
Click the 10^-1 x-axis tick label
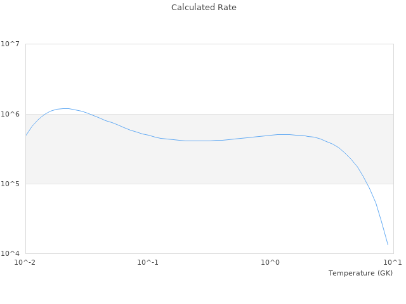[148, 262]
